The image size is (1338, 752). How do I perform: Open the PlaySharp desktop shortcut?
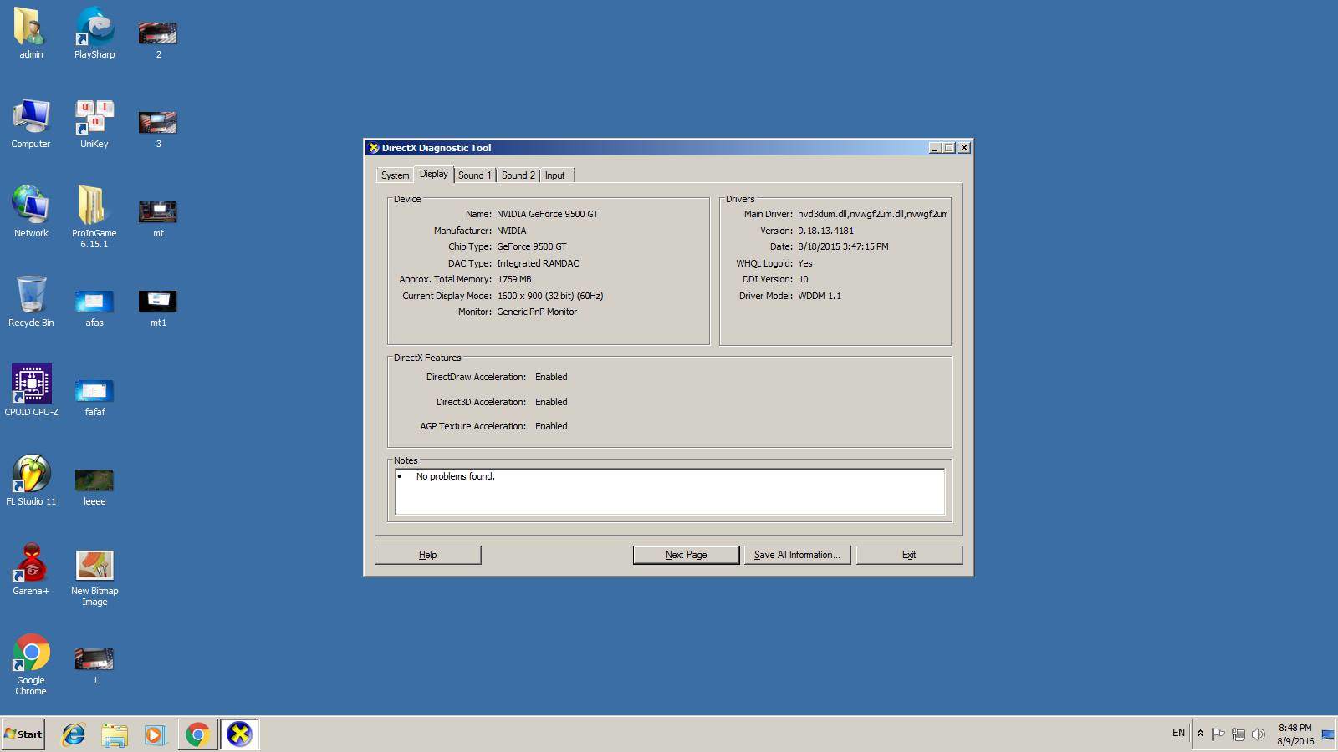click(94, 29)
